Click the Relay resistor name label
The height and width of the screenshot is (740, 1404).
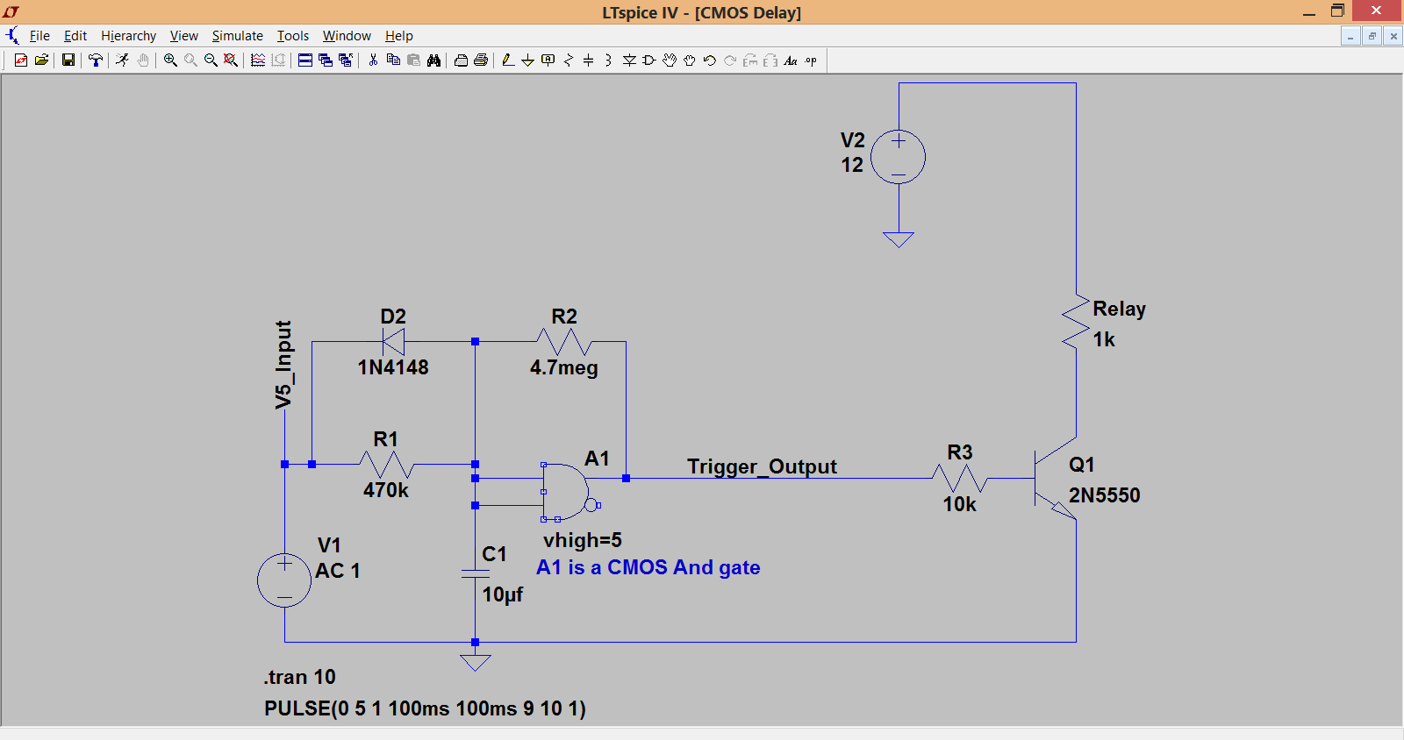pyautogui.click(x=1119, y=309)
